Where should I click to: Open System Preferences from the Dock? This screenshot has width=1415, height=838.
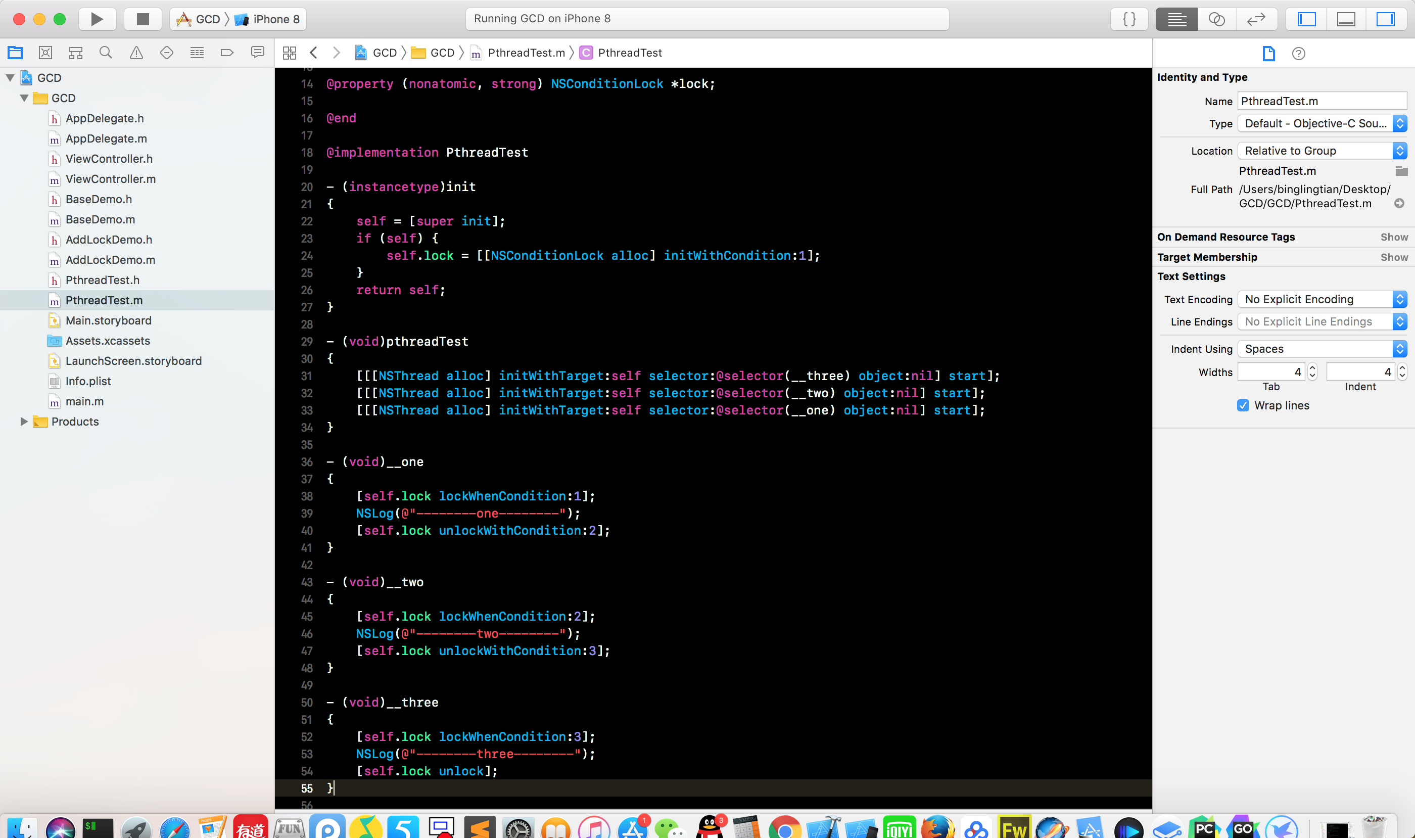click(x=518, y=828)
